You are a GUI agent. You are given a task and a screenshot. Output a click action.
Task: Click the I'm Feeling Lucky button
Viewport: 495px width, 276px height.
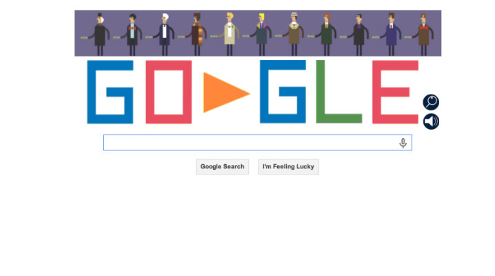pos(288,166)
